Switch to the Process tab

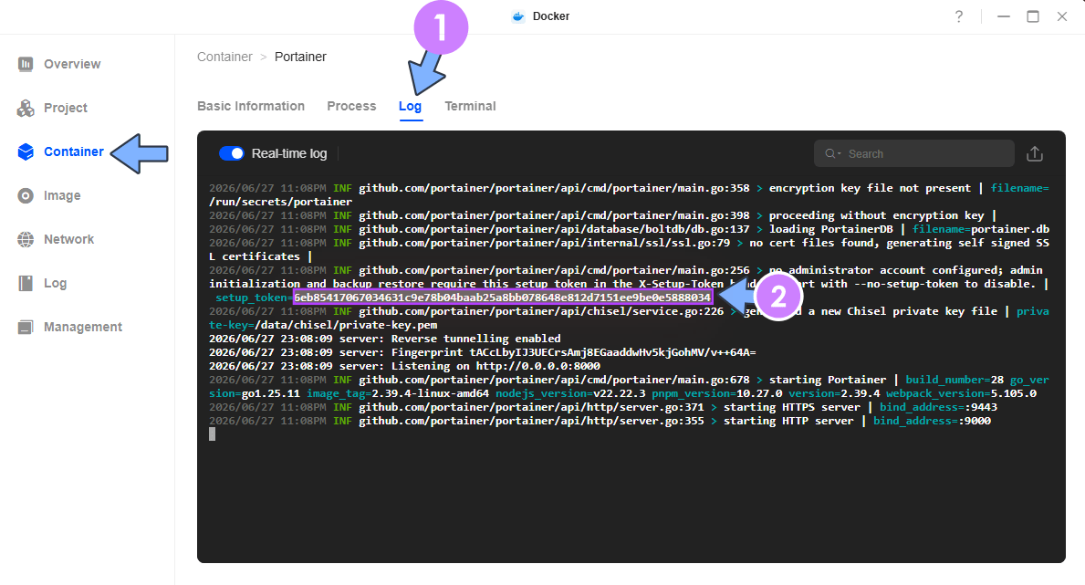pyautogui.click(x=351, y=106)
